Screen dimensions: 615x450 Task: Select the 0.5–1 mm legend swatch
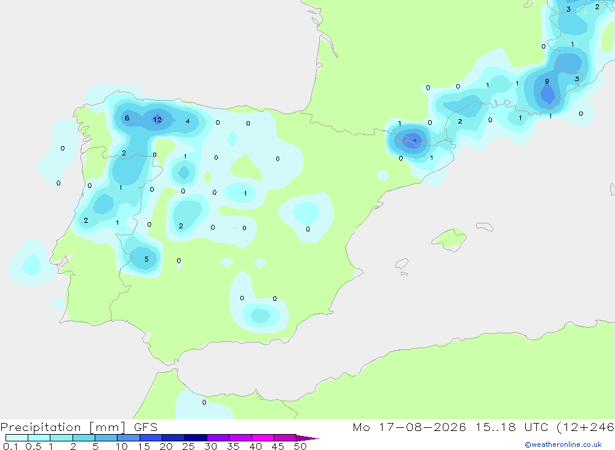click(x=39, y=438)
